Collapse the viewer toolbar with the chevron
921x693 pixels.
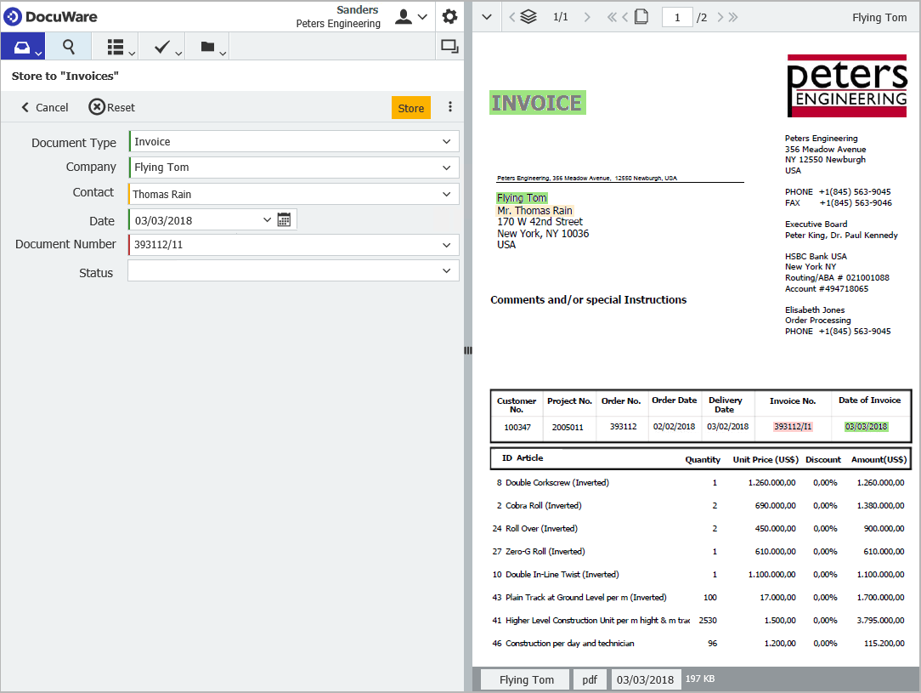click(x=487, y=16)
